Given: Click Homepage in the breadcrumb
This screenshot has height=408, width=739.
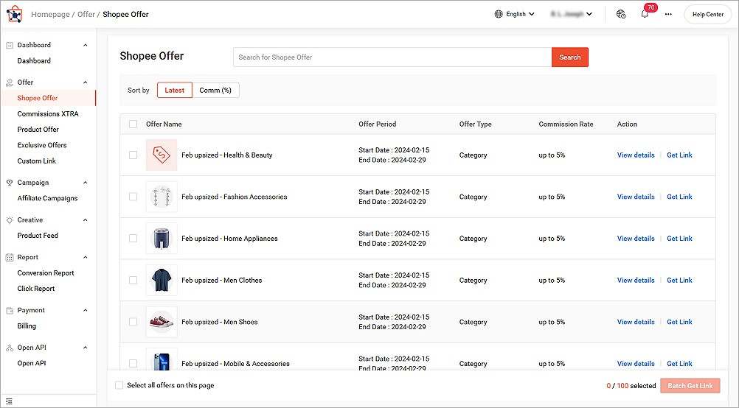Looking at the screenshot, I should click(x=50, y=14).
